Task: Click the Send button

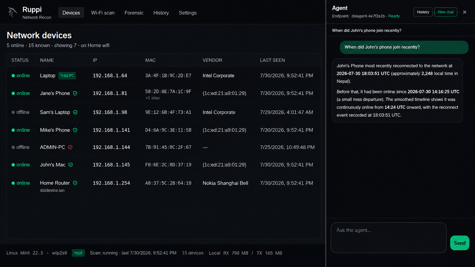Action: [x=460, y=243]
